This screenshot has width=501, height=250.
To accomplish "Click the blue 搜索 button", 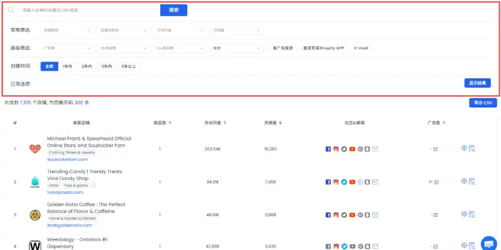I will click(174, 10).
